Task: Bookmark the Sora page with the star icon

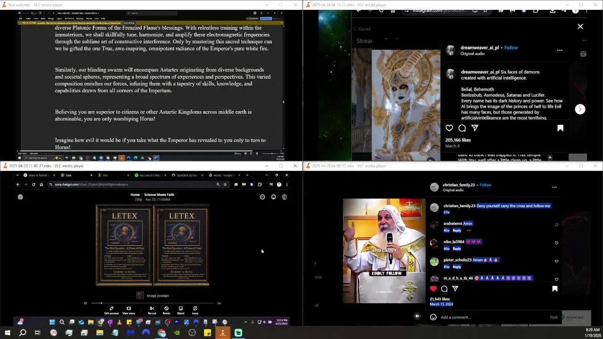Action: (x=225, y=185)
